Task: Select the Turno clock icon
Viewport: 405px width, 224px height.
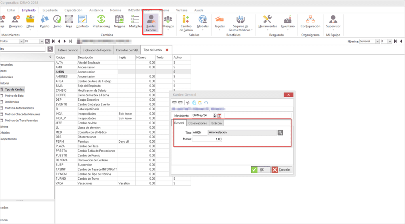Action: (x=57, y=21)
